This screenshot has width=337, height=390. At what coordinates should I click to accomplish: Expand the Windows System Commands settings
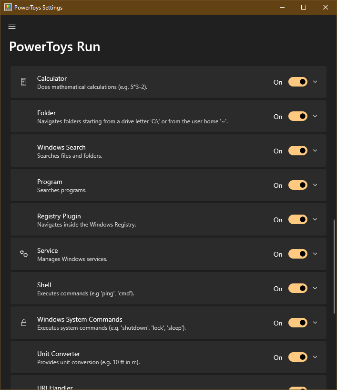click(x=315, y=323)
